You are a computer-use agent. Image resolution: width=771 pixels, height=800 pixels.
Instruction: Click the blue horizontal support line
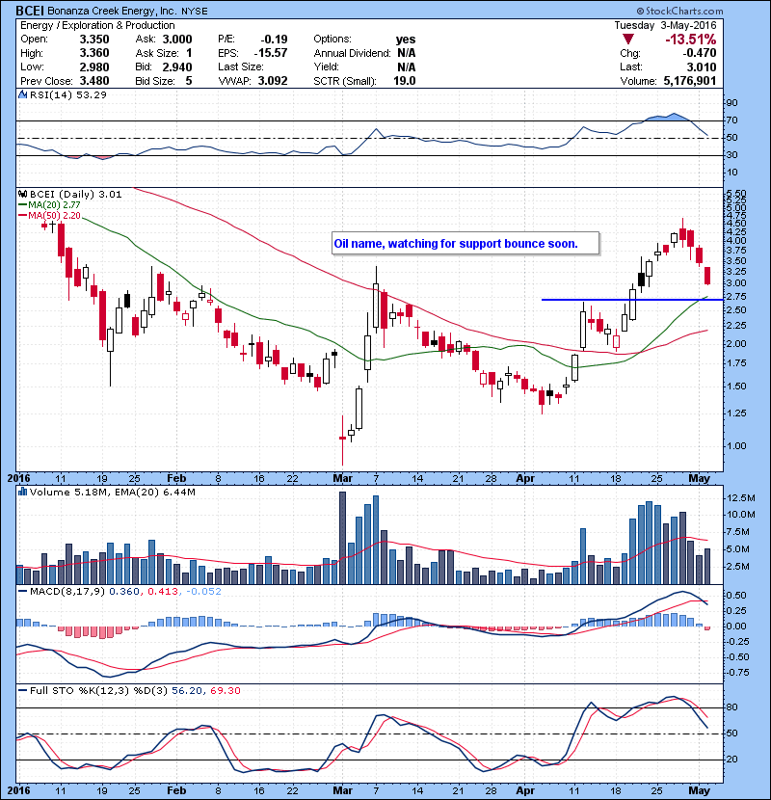coord(632,300)
